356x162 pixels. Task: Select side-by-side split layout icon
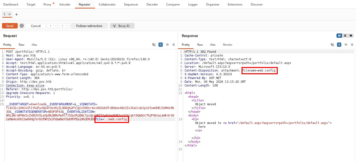pos(339,36)
